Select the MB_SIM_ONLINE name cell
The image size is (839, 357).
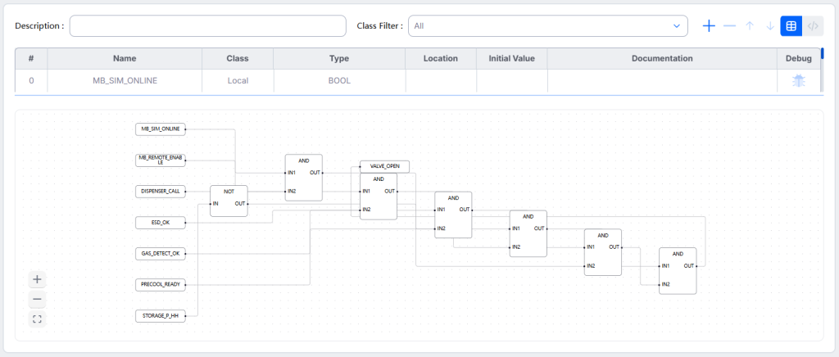coord(125,81)
